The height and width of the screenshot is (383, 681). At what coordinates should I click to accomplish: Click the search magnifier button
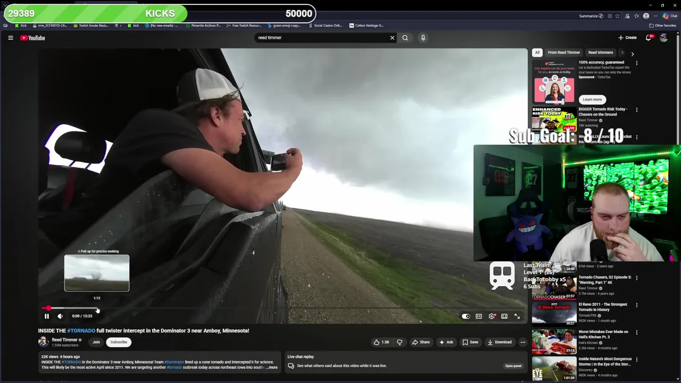[405, 38]
